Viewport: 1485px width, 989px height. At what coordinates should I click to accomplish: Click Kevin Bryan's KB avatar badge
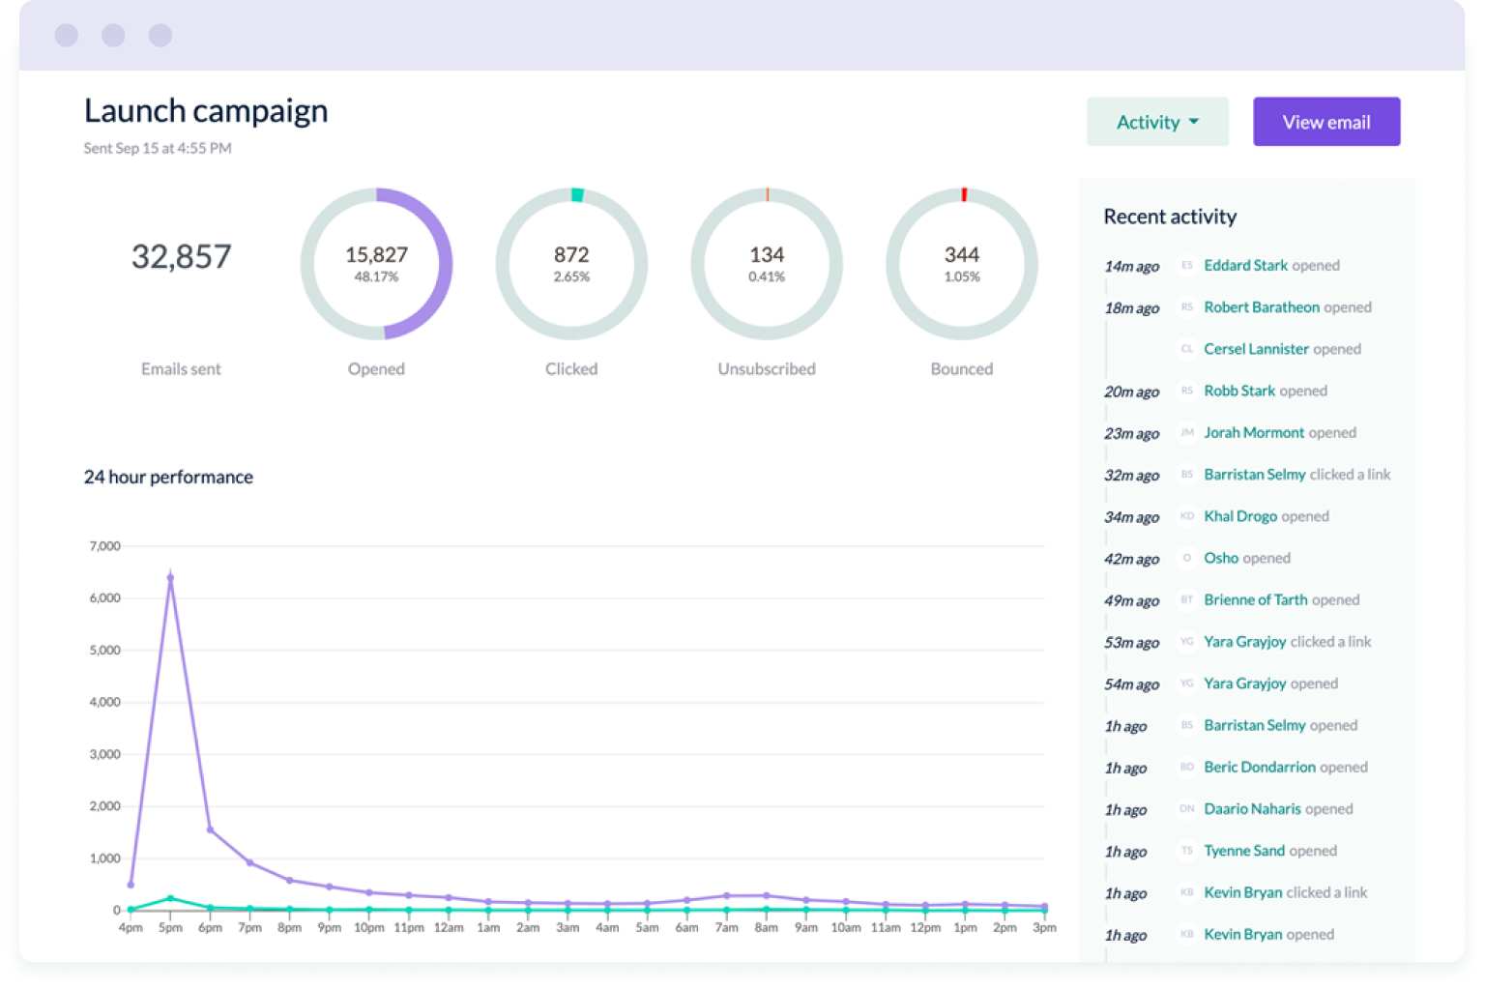(1186, 892)
